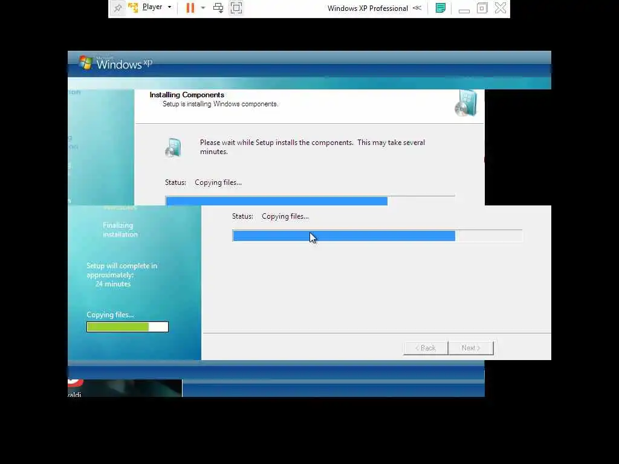The width and height of the screenshot is (619, 464).
Task: Pause the virtual machine
Action: (190, 8)
